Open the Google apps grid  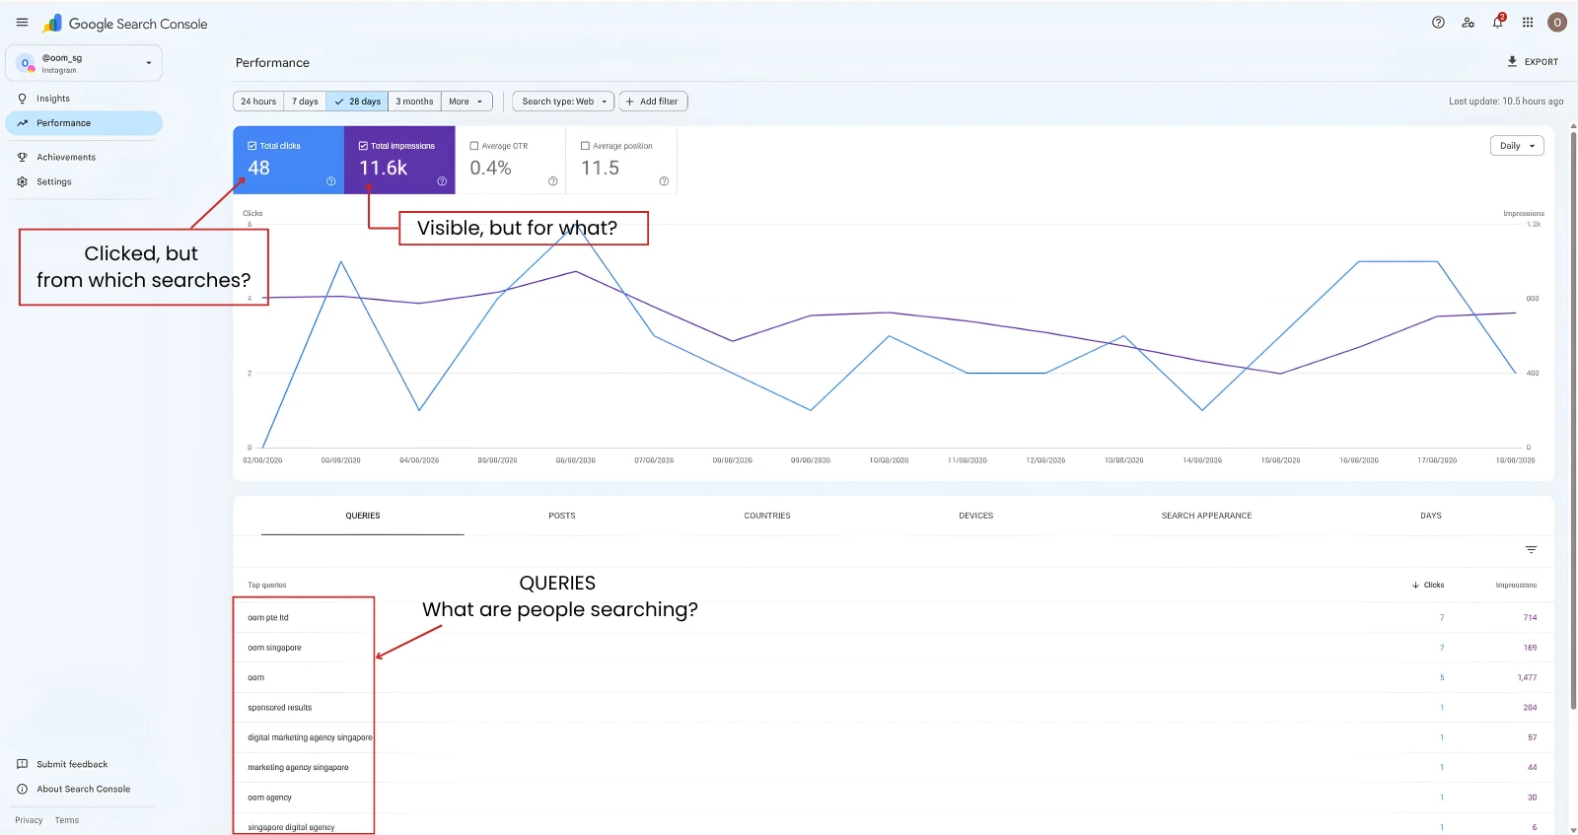(1528, 23)
